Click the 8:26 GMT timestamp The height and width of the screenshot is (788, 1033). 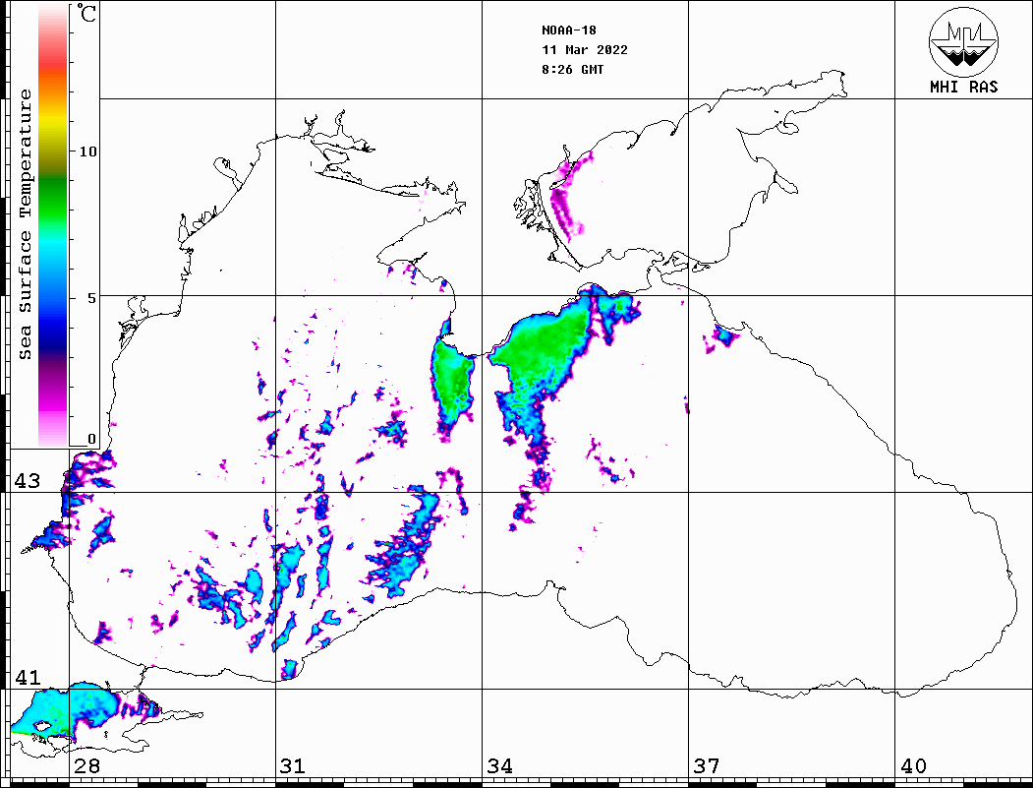pyautogui.click(x=573, y=70)
